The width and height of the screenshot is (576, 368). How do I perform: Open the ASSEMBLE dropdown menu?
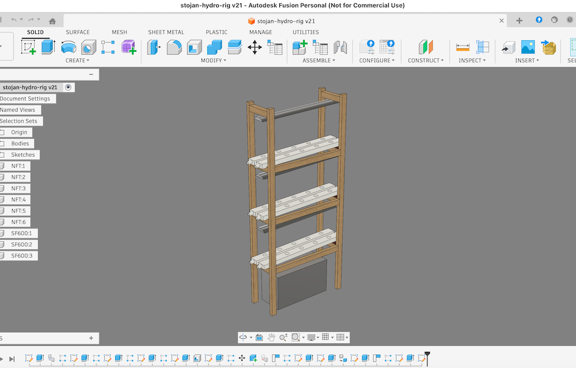[319, 60]
